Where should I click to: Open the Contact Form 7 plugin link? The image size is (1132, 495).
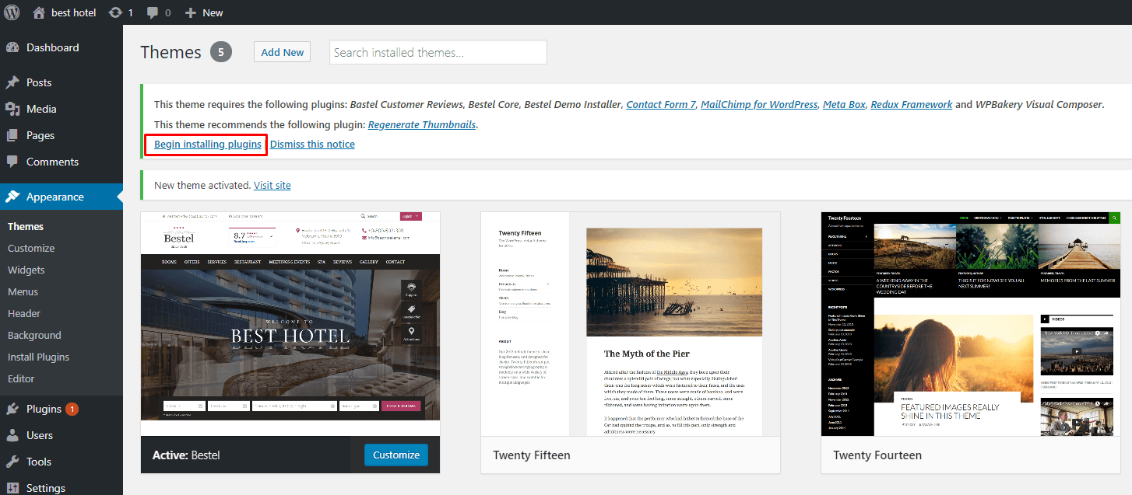pyautogui.click(x=661, y=104)
